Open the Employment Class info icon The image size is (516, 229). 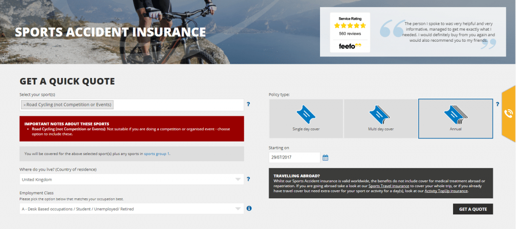[249, 208]
